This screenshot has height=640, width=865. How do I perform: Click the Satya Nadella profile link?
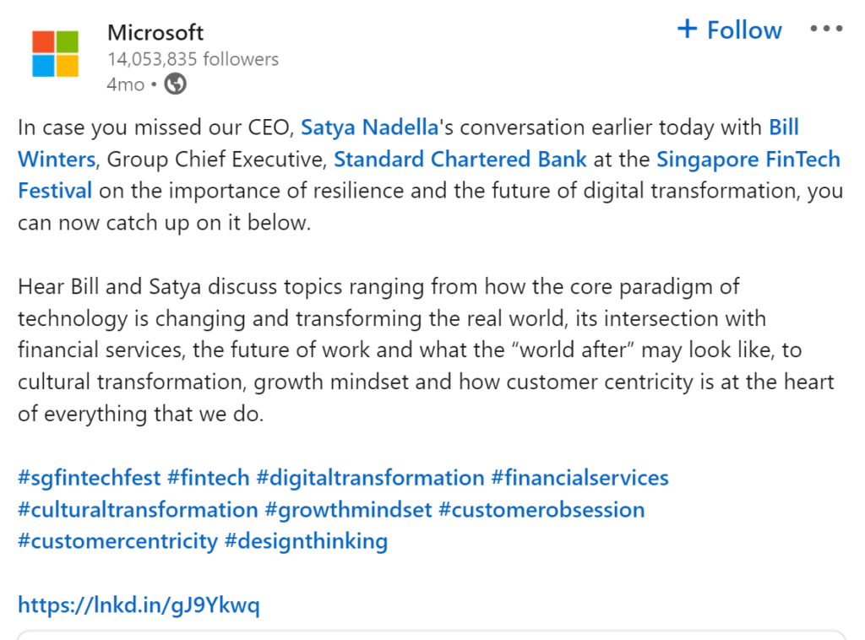pos(369,127)
